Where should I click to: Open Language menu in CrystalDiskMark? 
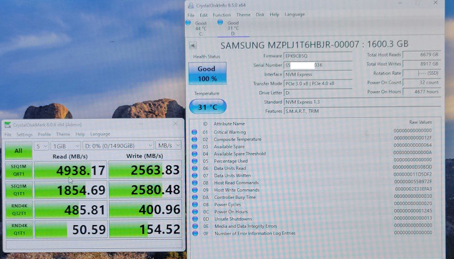tap(100, 134)
